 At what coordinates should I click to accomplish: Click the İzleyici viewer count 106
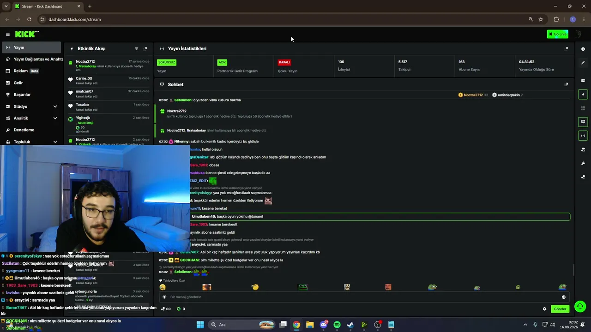click(341, 62)
